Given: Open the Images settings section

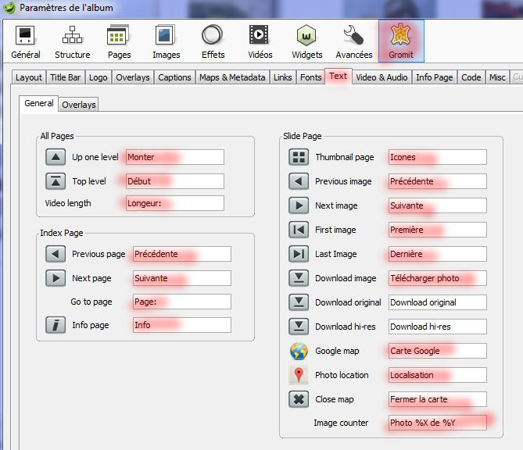Looking at the screenshot, I should click(x=166, y=41).
